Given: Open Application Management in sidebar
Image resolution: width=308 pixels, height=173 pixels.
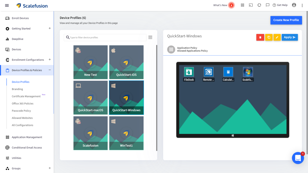Looking at the screenshot, I should coord(27,137).
